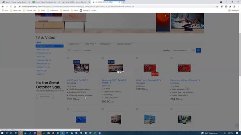This screenshot has width=241, height=135.
Task: Open the Windows Start menu
Action: tap(2, 133)
